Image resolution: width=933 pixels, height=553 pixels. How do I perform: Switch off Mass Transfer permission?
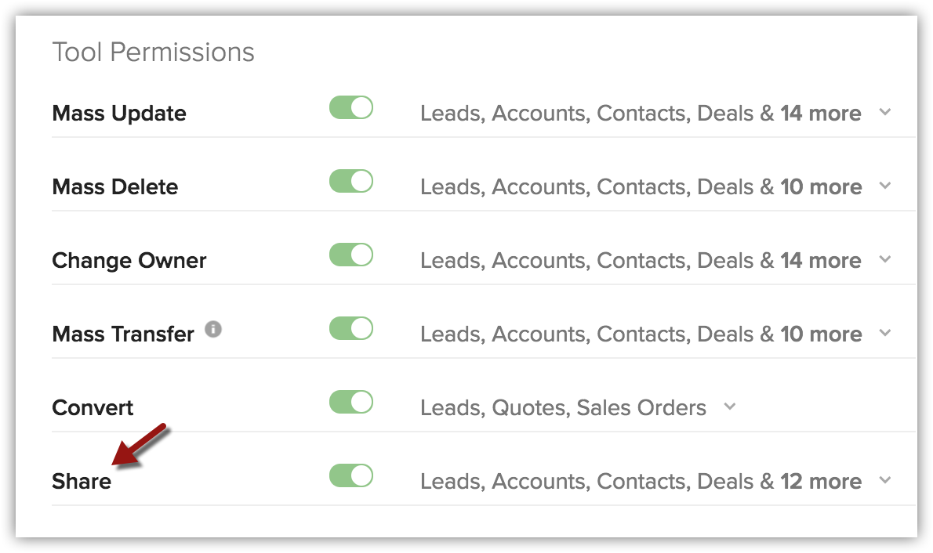351,328
